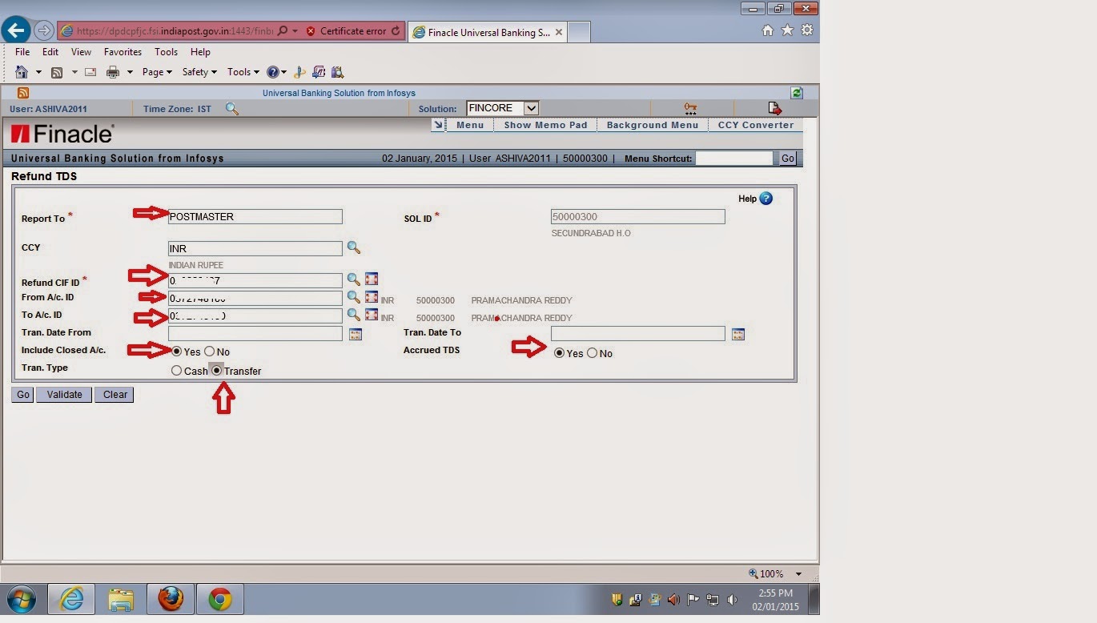Open CCY lookup with the magnifier icon
The width and height of the screenshot is (1097, 623).
tap(355, 248)
